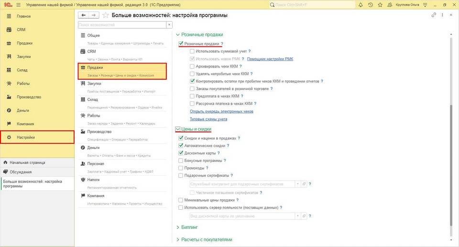Screen dimensions: 459x247
Task: Open the main hamburger menu in title bar
Action: (19, 5)
